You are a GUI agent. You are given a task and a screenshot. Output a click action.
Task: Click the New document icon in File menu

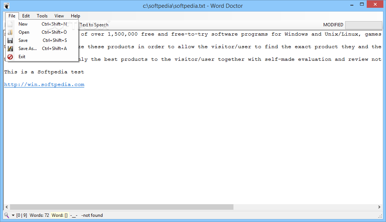click(10, 24)
